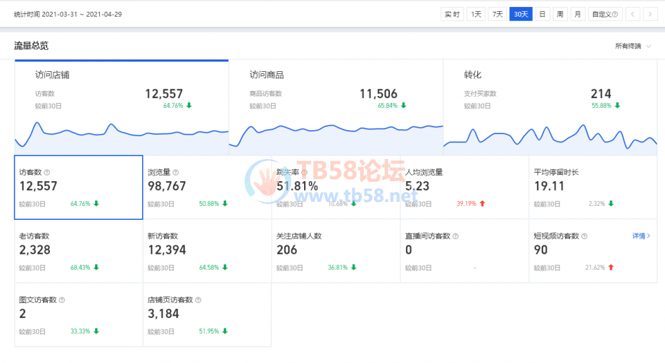Open the 自定义 date range picker
Image resolution: width=665 pixels, height=363 pixels.
click(x=605, y=14)
